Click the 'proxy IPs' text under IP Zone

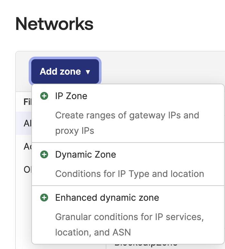coord(74,131)
